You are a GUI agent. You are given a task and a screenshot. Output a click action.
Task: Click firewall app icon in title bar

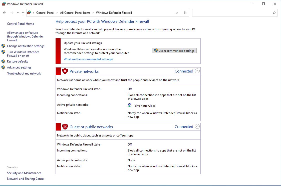[x=4, y=4]
